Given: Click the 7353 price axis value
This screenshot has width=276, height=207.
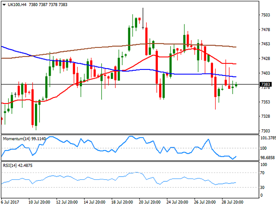Looking at the screenshot, I should coord(265,102).
